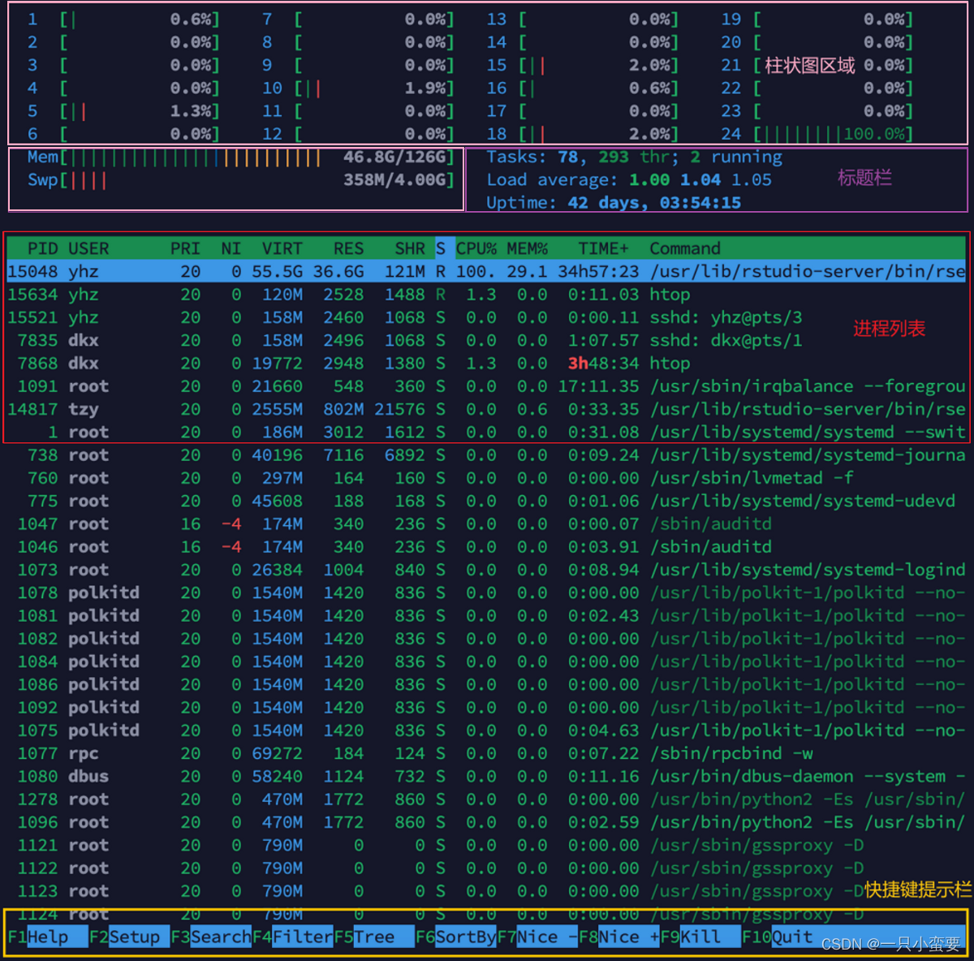The height and width of the screenshot is (961, 974).
Task: Click the Tasks count line
Action: [634, 157]
